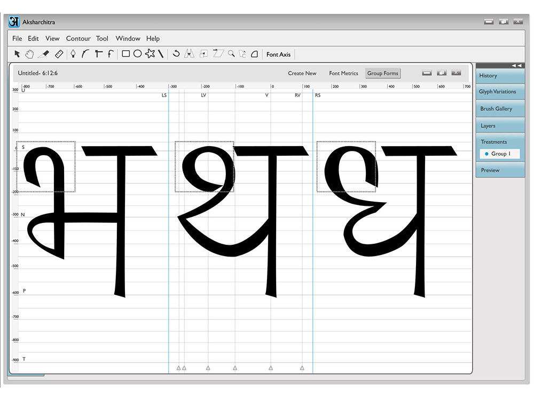Pick the ellipse shape tool
The image size is (534, 400).
pos(138,54)
